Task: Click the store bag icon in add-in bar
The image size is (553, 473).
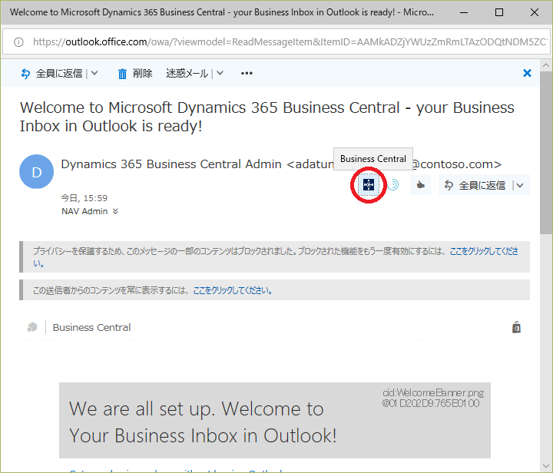Action: pyautogui.click(x=516, y=327)
